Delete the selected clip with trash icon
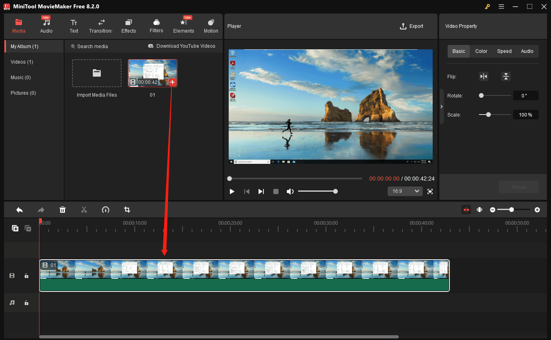The height and width of the screenshot is (340, 551). (x=63, y=210)
